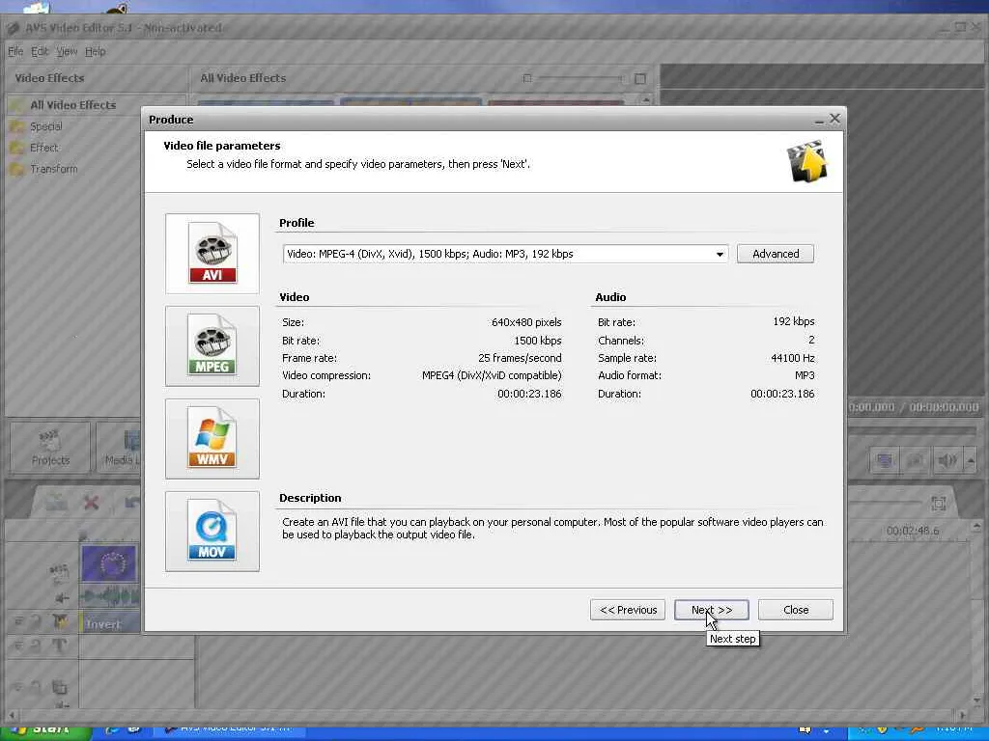Go to Next step
The width and height of the screenshot is (989, 741).
click(x=712, y=610)
